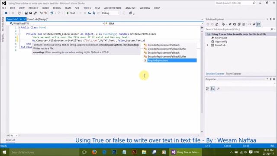This screenshot has height=156, width=277.
Task: Open the Photoshop taskbar icon
Action: click(x=114, y=152)
